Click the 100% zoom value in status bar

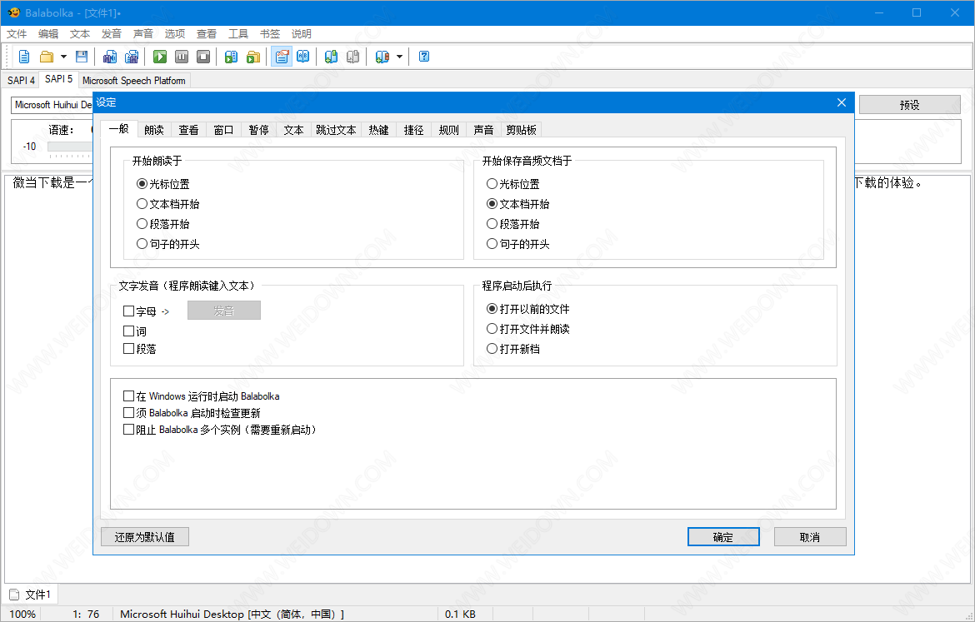coord(23,614)
